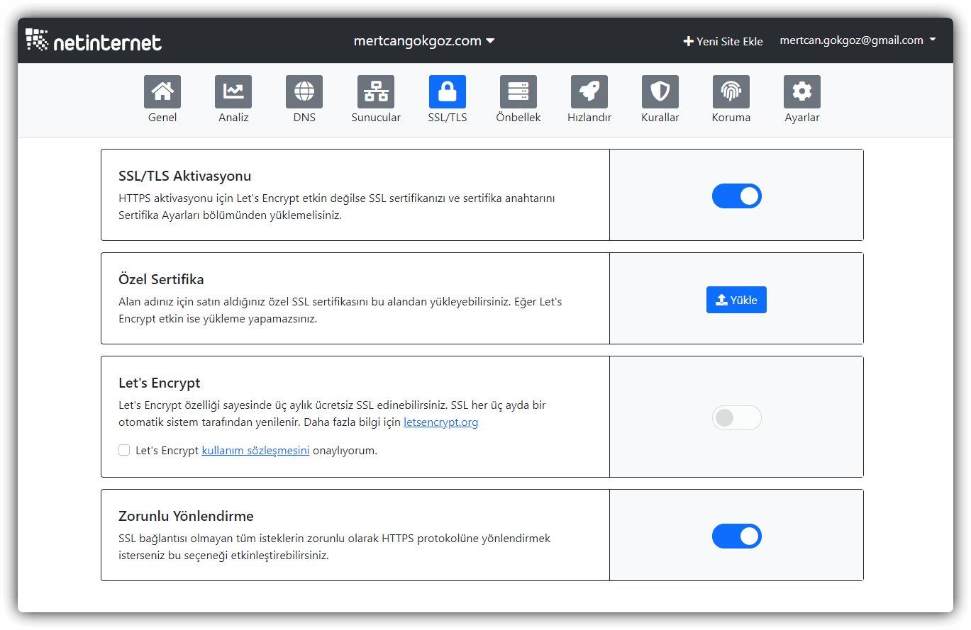971x630 pixels.
Task: Open the DNS globe icon
Action: click(304, 91)
